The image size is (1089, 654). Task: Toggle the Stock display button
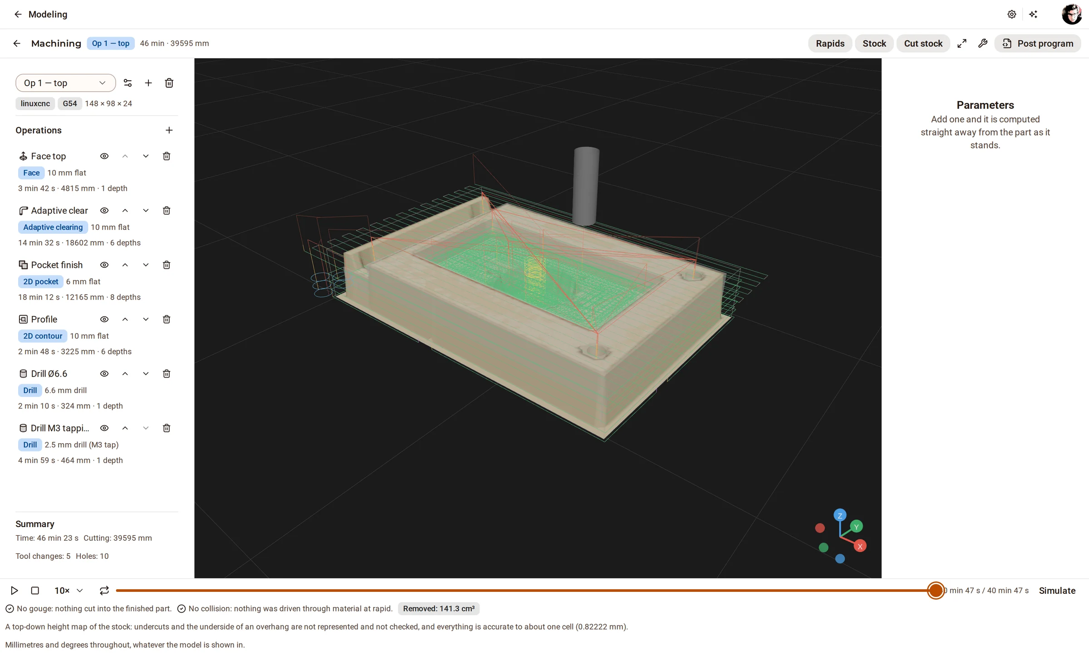click(x=874, y=44)
